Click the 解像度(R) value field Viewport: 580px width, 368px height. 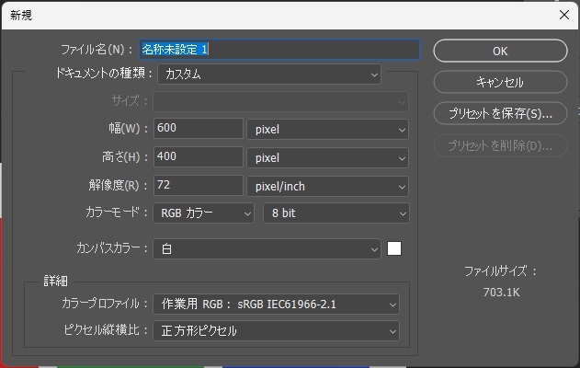(x=199, y=185)
